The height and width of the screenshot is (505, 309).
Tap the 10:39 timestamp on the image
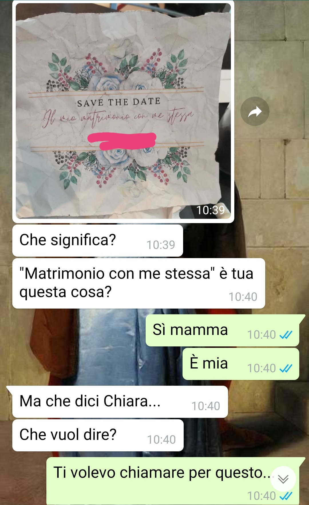(211, 210)
